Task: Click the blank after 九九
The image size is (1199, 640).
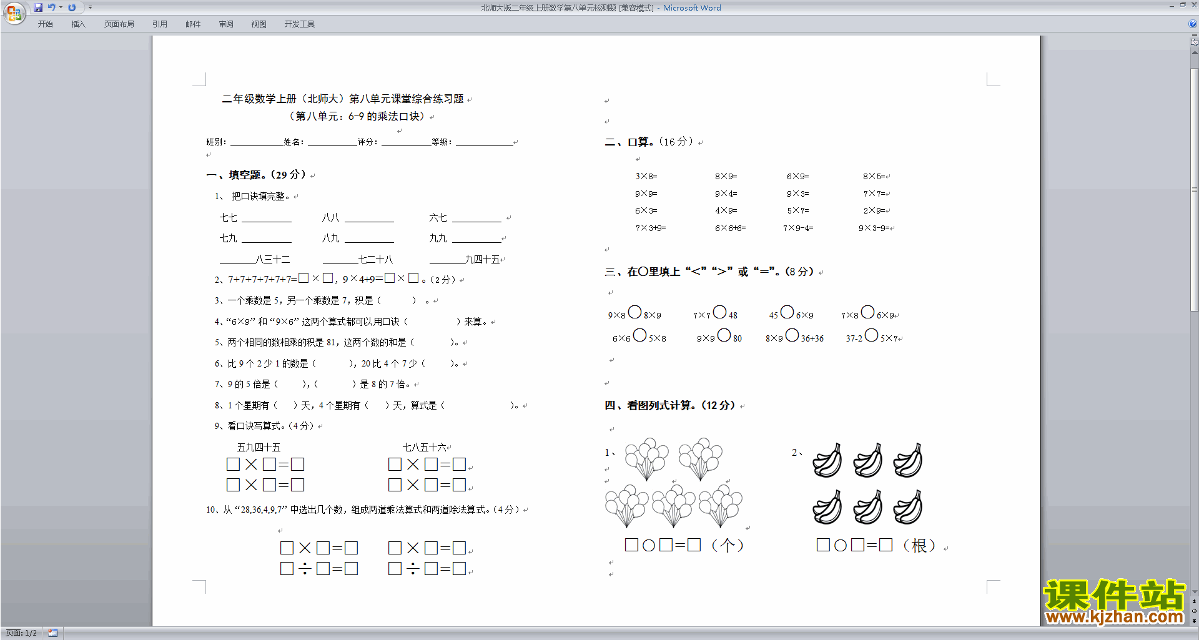Action: [x=476, y=239]
